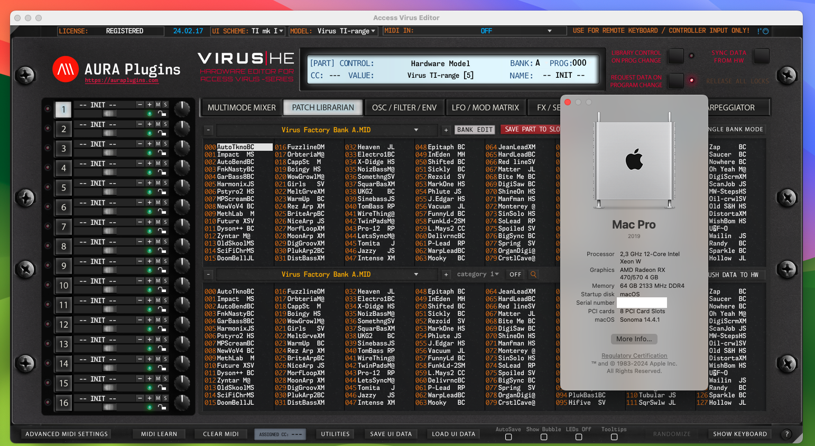This screenshot has height=446, width=815.
Task: Click the minus button on part 14
Action: tap(140, 359)
